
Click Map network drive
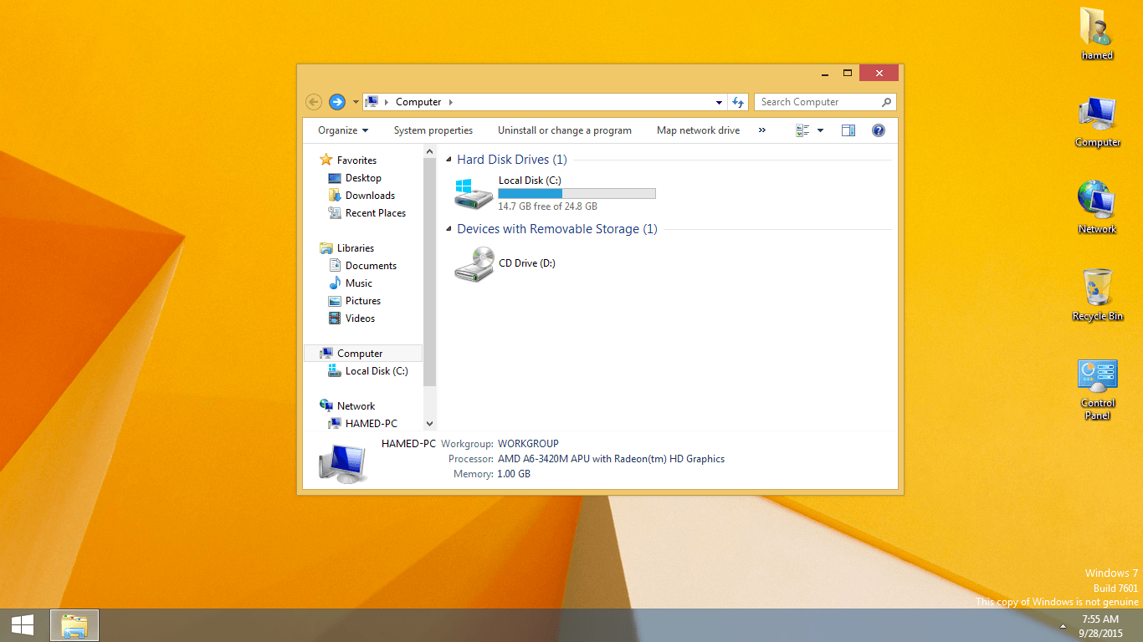698,130
